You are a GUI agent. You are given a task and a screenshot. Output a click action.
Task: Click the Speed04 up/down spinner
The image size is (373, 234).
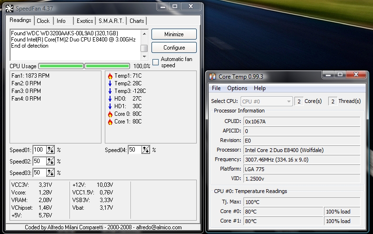click(146, 150)
